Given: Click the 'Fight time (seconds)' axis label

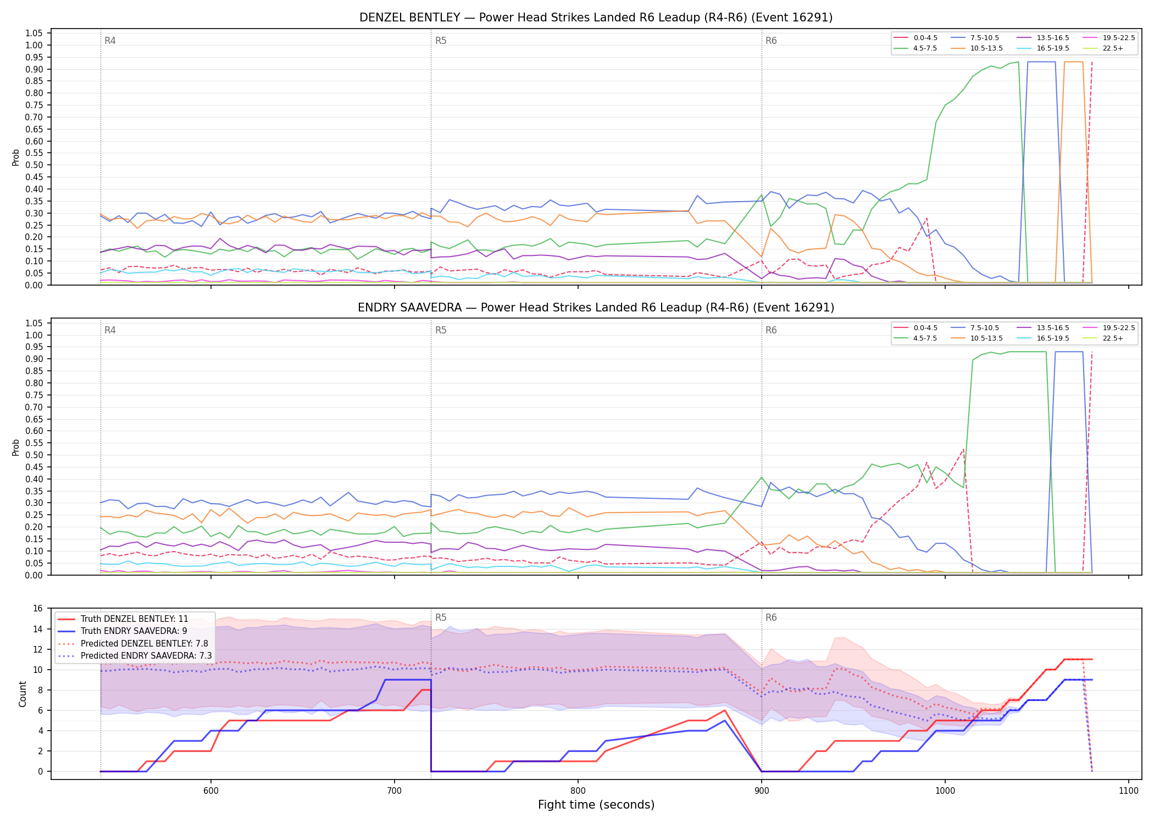Looking at the screenshot, I should [596, 805].
